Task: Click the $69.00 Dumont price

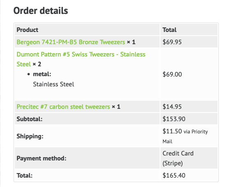Action: coord(172,74)
